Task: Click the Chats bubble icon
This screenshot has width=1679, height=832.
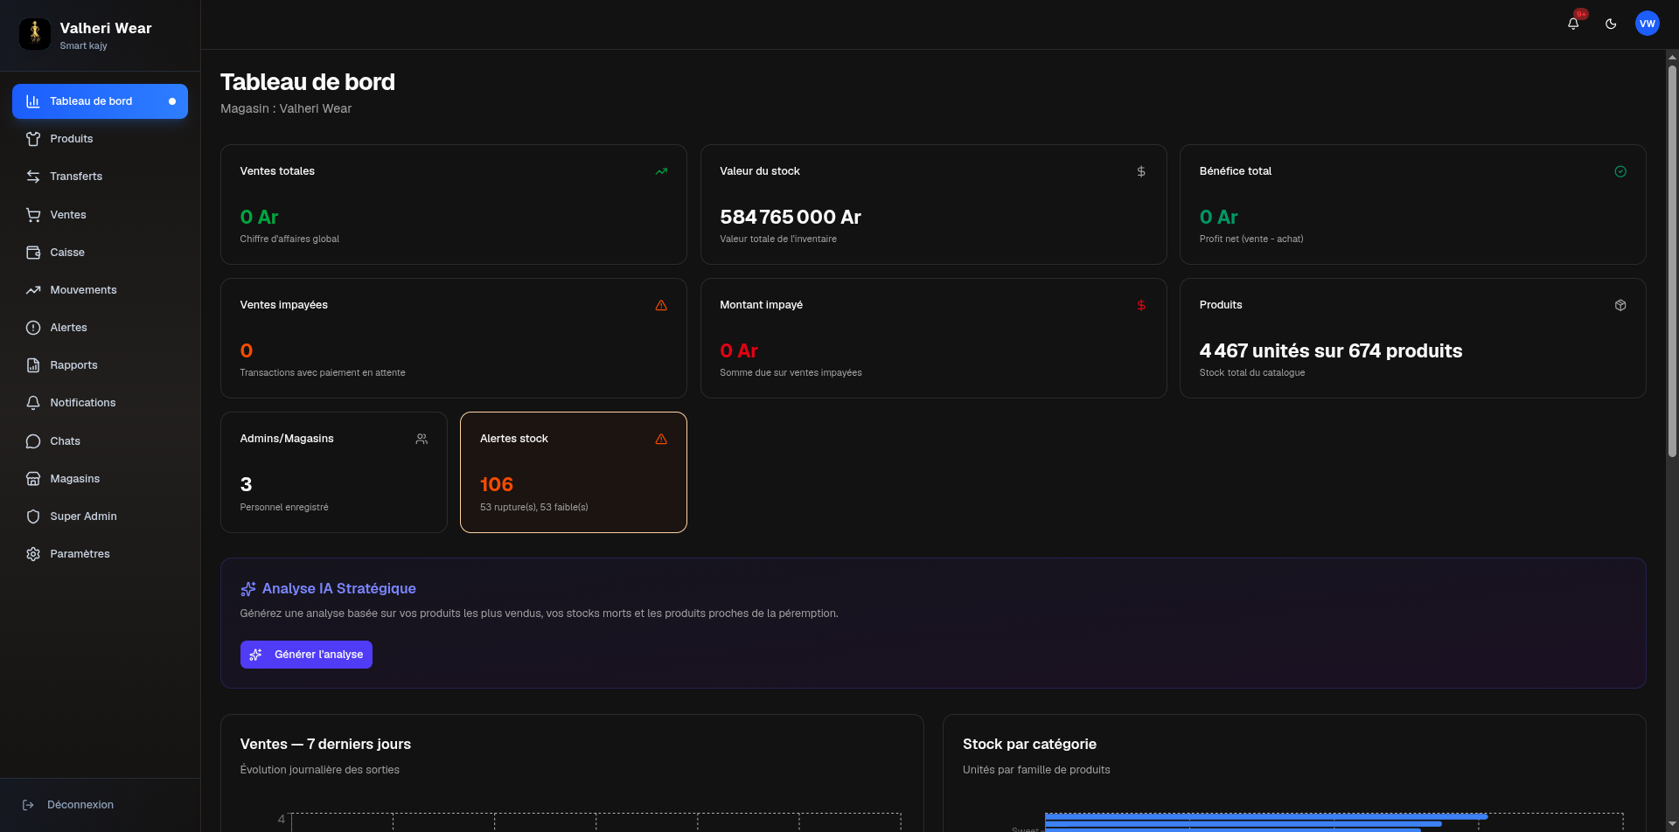Action: tap(33, 441)
